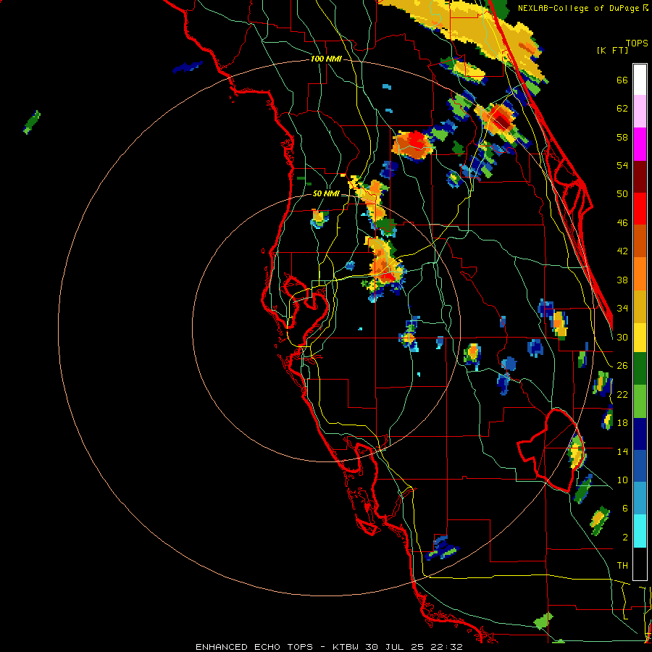Pick the cyan legend swatch
The width and height of the screenshot is (652, 652).
click(x=640, y=532)
